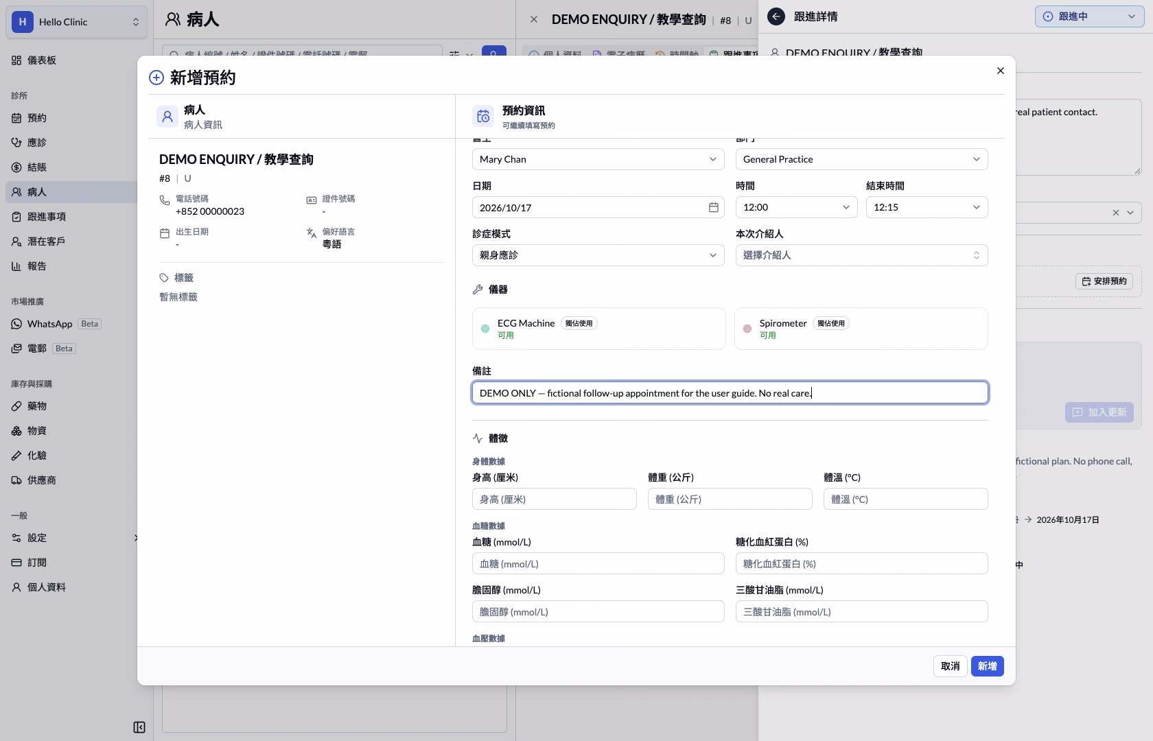
Task: Open the 醫生 Mary Chan dropdown
Action: [x=598, y=159]
